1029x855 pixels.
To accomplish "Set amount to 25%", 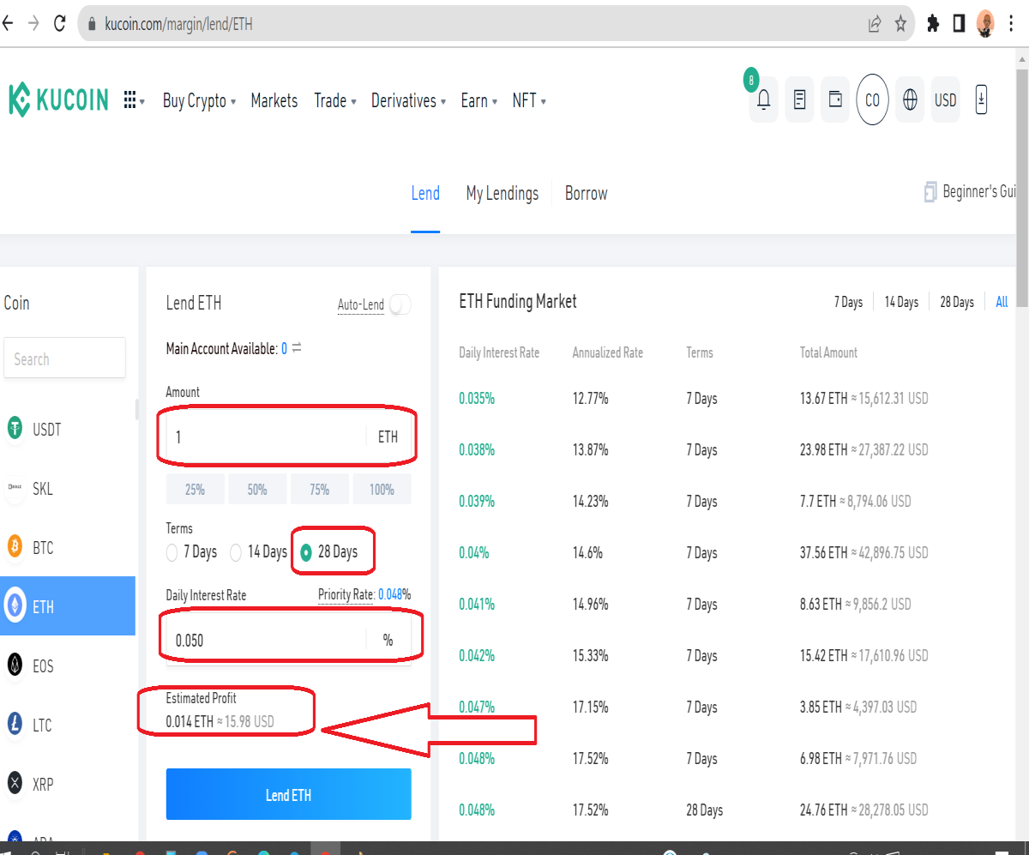I will tap(195, 489).
